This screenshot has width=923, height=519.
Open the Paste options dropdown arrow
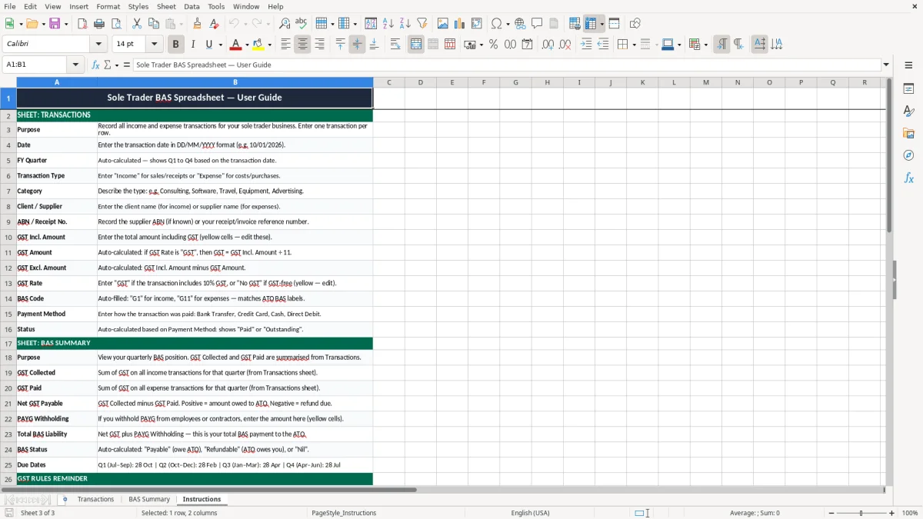pyautogui.click(x=181, y=24)
